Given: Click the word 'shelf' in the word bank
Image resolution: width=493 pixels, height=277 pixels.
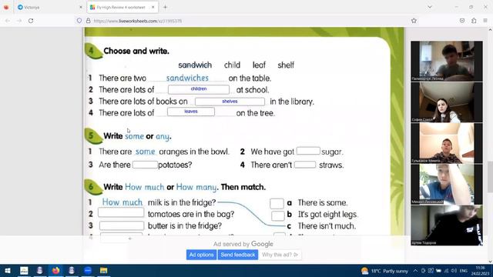Looking at the screenshot, I should [286, 65].
